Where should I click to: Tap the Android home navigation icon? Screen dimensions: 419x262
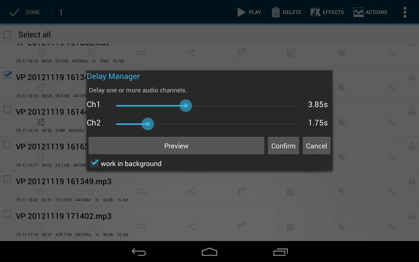(209, 252)
